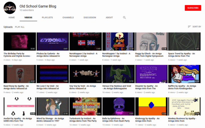Switch to the Home tab
Screen dimensions: 205x128
[12, 18]
